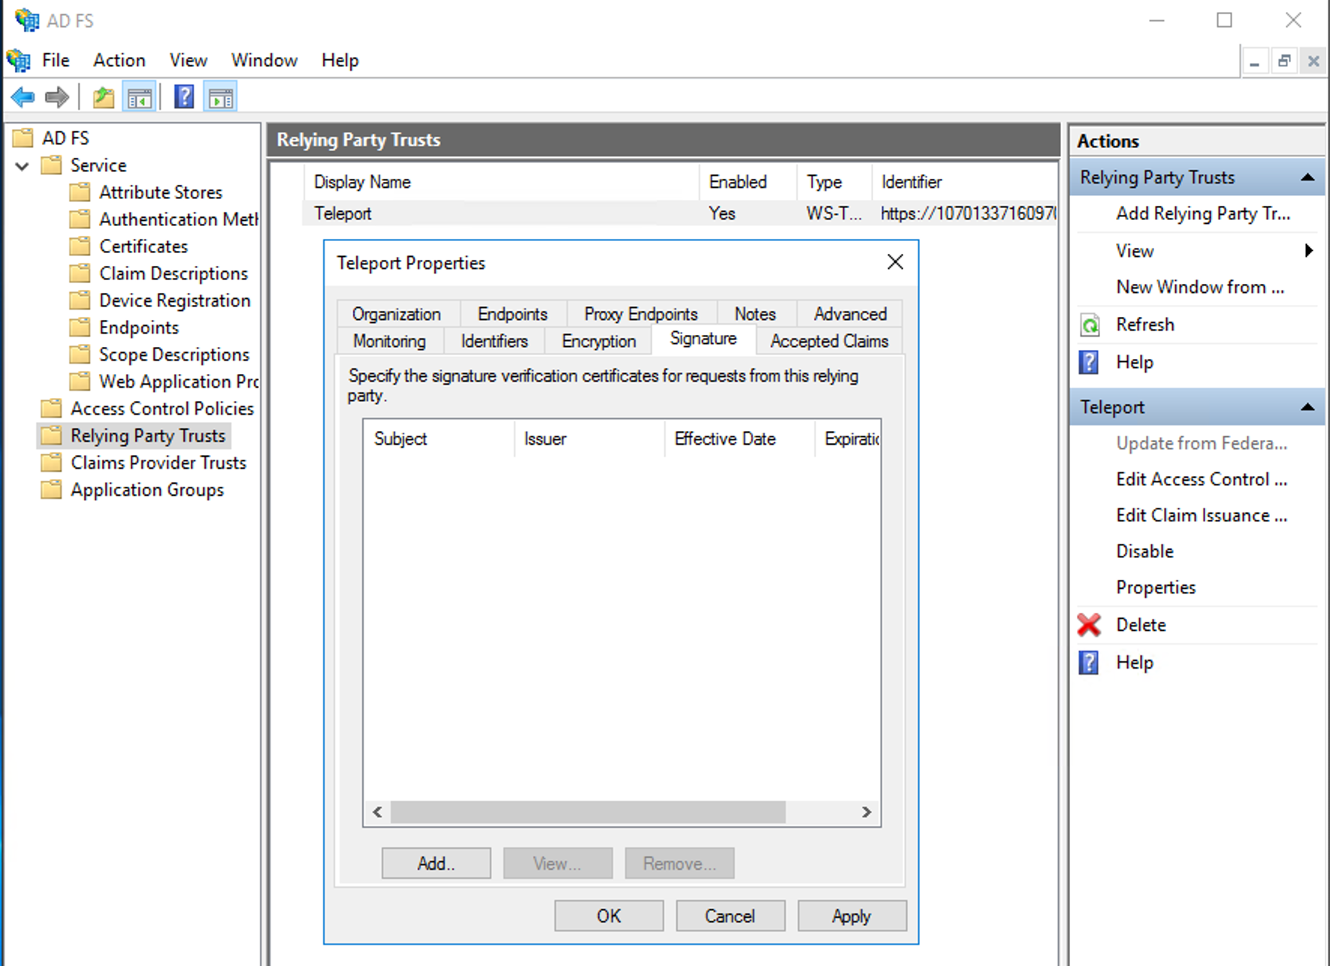
Task: Open the Identifiers tab
Action: [x=494, y=341]
